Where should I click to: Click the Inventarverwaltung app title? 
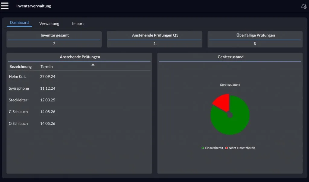(34, 6)
